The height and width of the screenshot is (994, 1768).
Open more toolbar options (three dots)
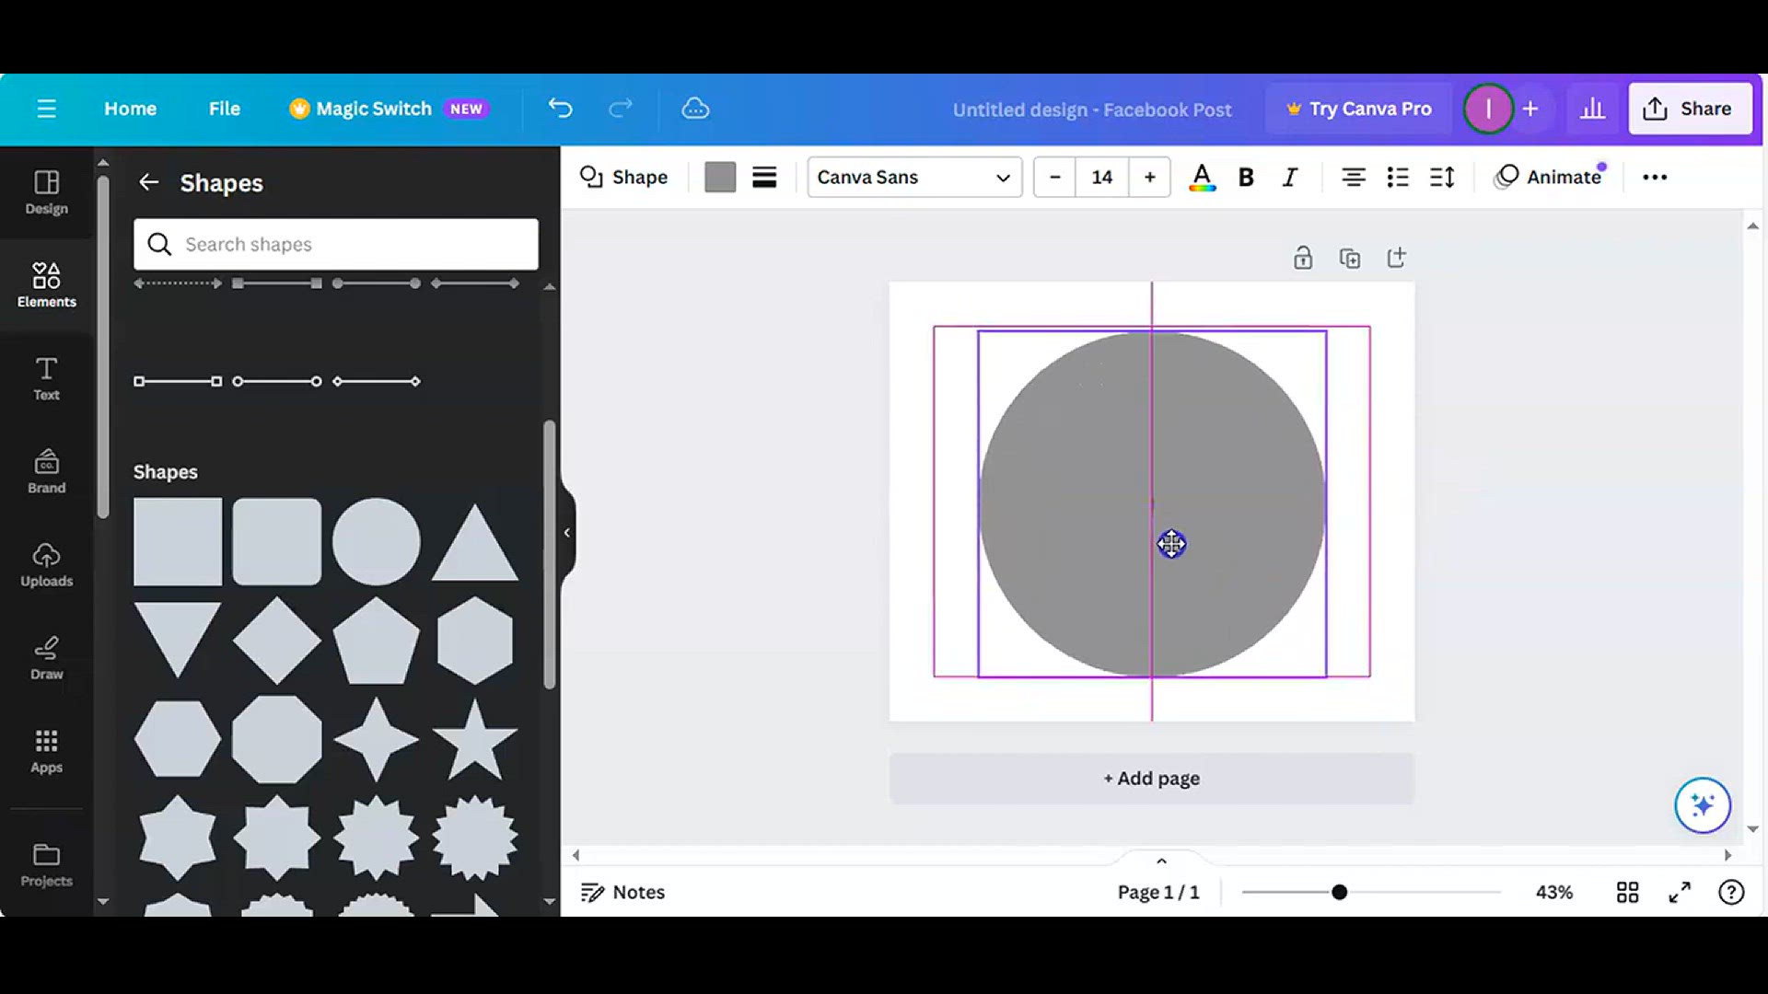tap(1655, 177)
